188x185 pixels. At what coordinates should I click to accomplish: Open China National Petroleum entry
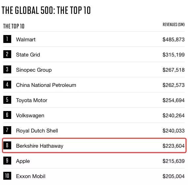pyautogui.click(x=46, y=85)
